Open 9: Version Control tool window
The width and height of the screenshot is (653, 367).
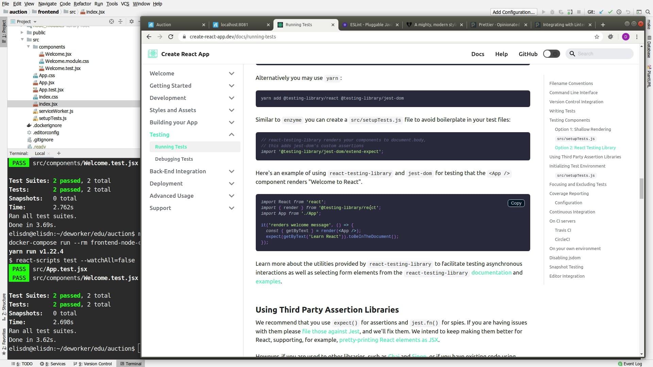coord(93,364)
